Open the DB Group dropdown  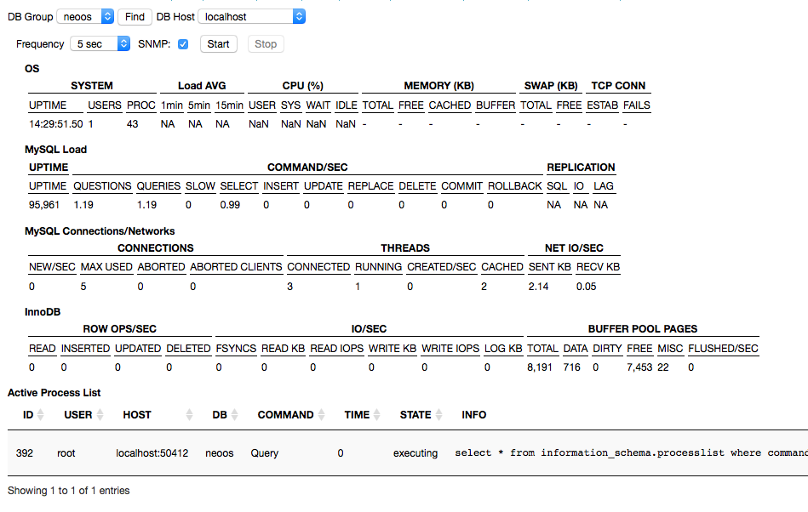(x=85, y=16)
